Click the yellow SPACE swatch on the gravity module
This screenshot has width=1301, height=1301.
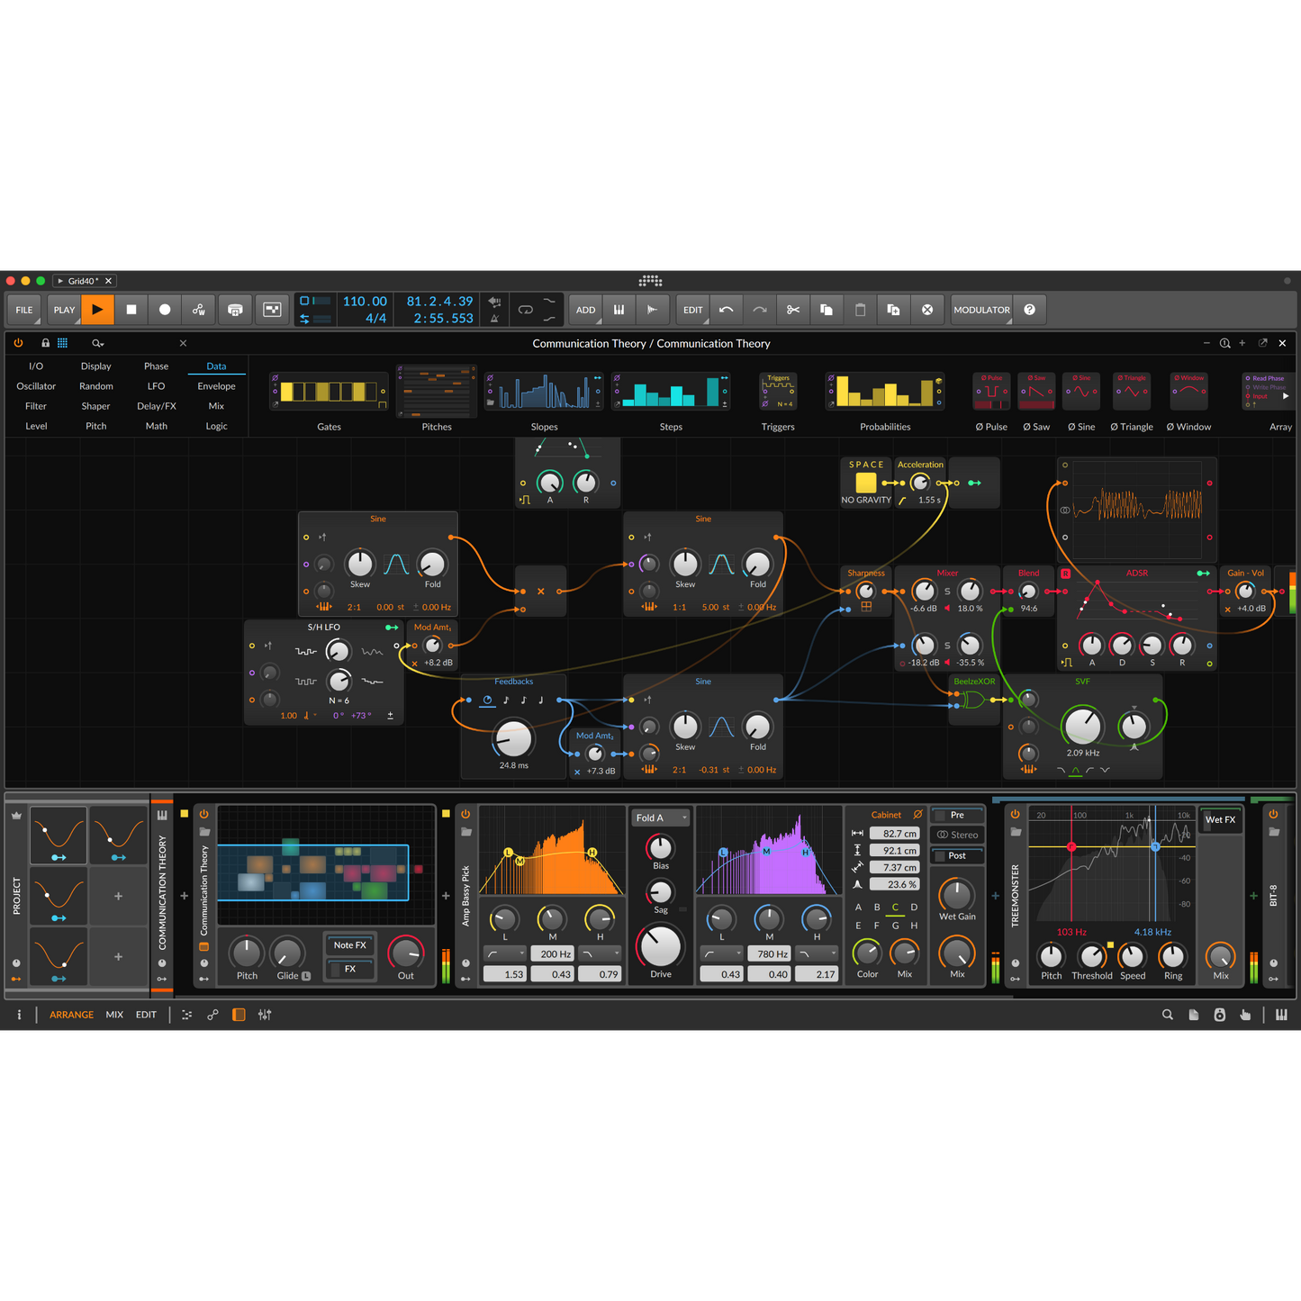click(x=865, y=483)
